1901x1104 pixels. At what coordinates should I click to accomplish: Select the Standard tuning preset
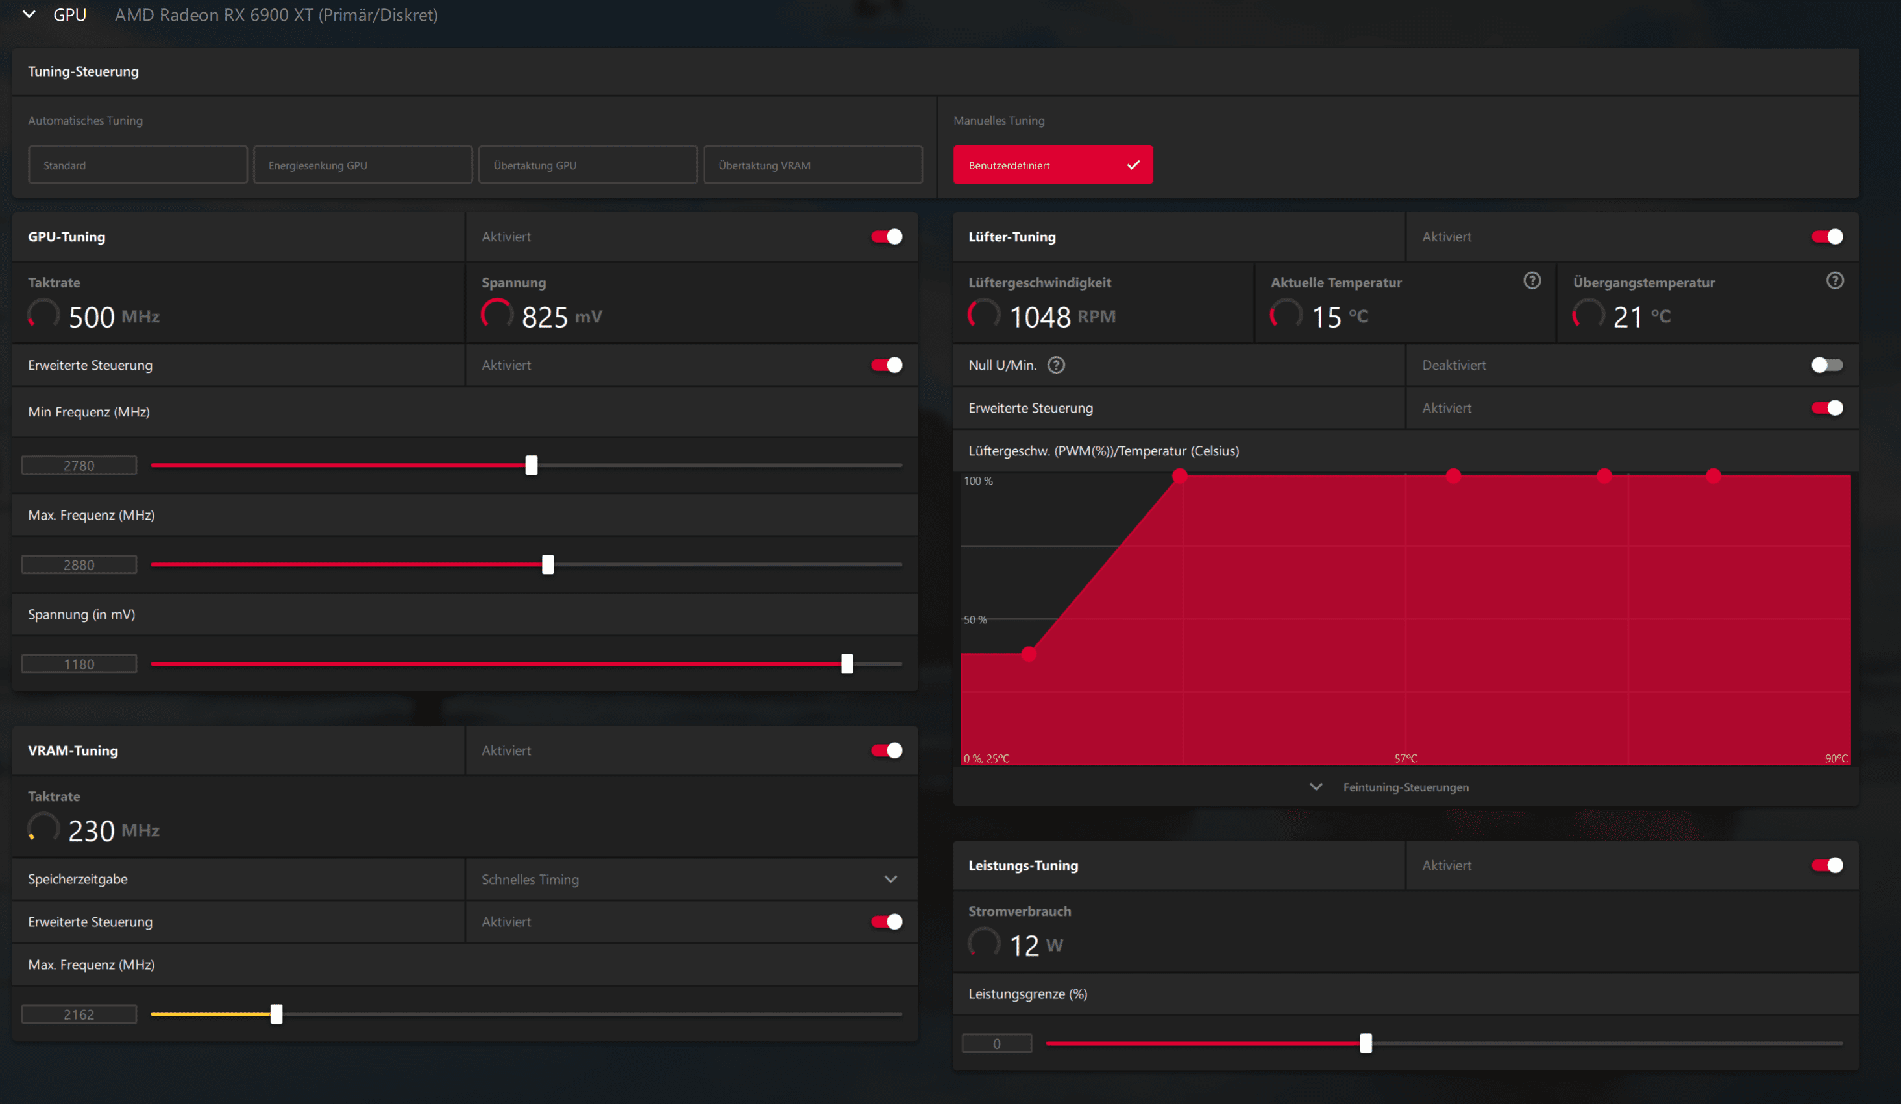pyautogui.click(x=138, y=164)
